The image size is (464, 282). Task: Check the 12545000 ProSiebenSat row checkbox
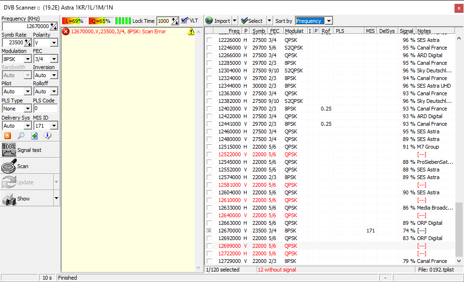point(209,162)
